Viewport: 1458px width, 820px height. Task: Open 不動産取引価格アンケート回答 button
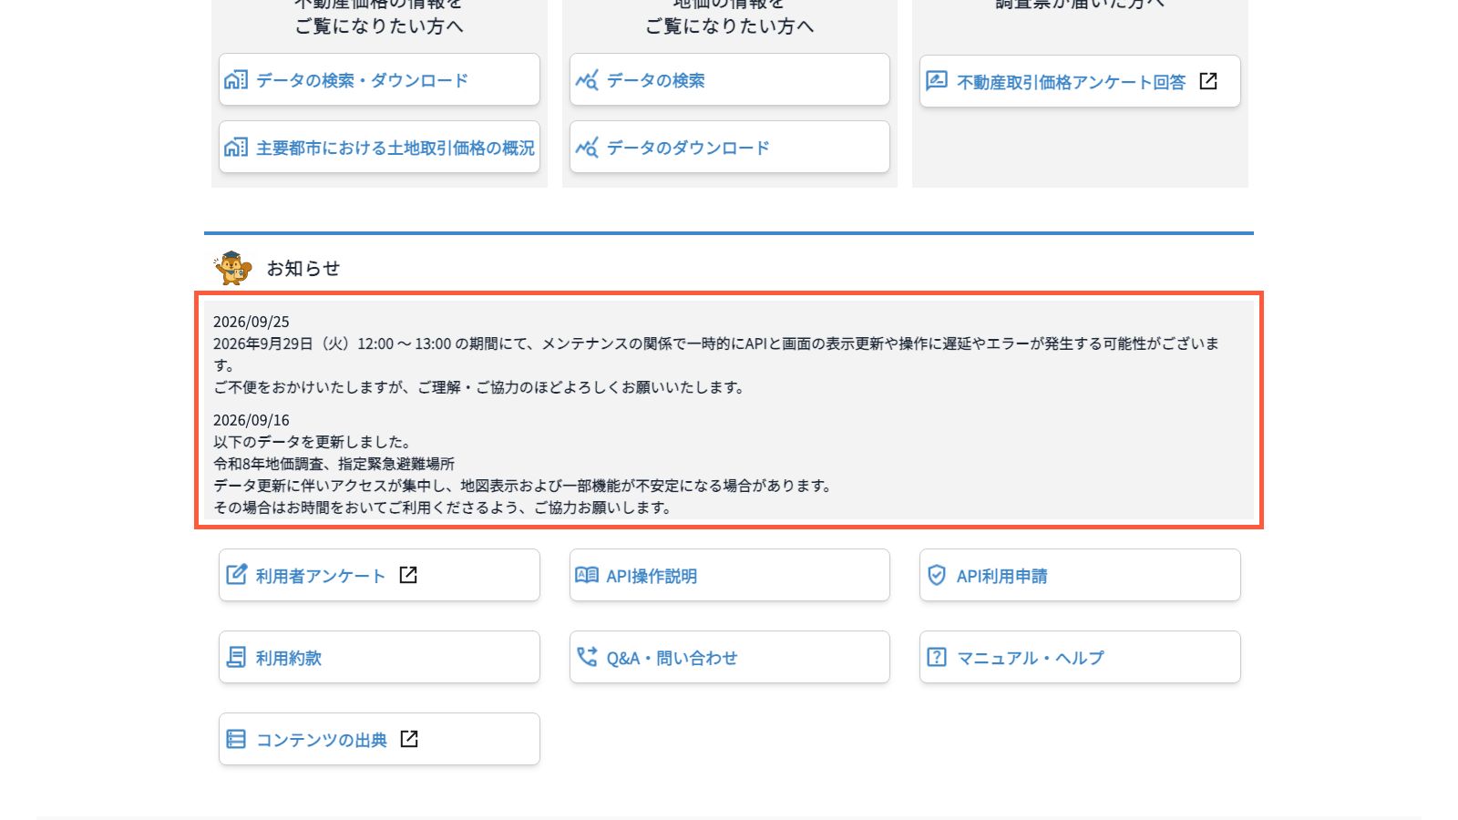(x=1080, y=82)
